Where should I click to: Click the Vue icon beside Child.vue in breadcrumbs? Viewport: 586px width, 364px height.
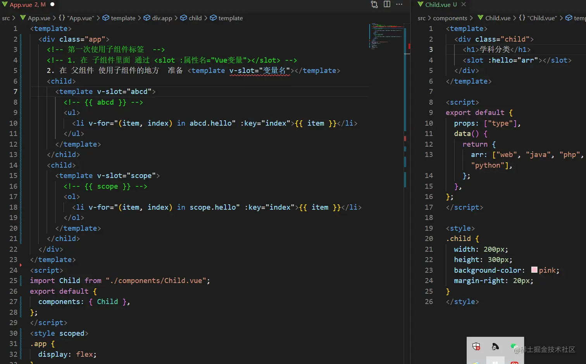(481, 17)
